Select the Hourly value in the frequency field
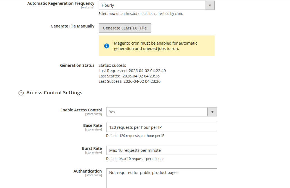The image size is (290, 188). [152, 5]
